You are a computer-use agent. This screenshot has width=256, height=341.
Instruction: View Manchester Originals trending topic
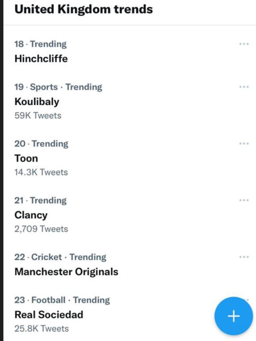pos(66,272)
